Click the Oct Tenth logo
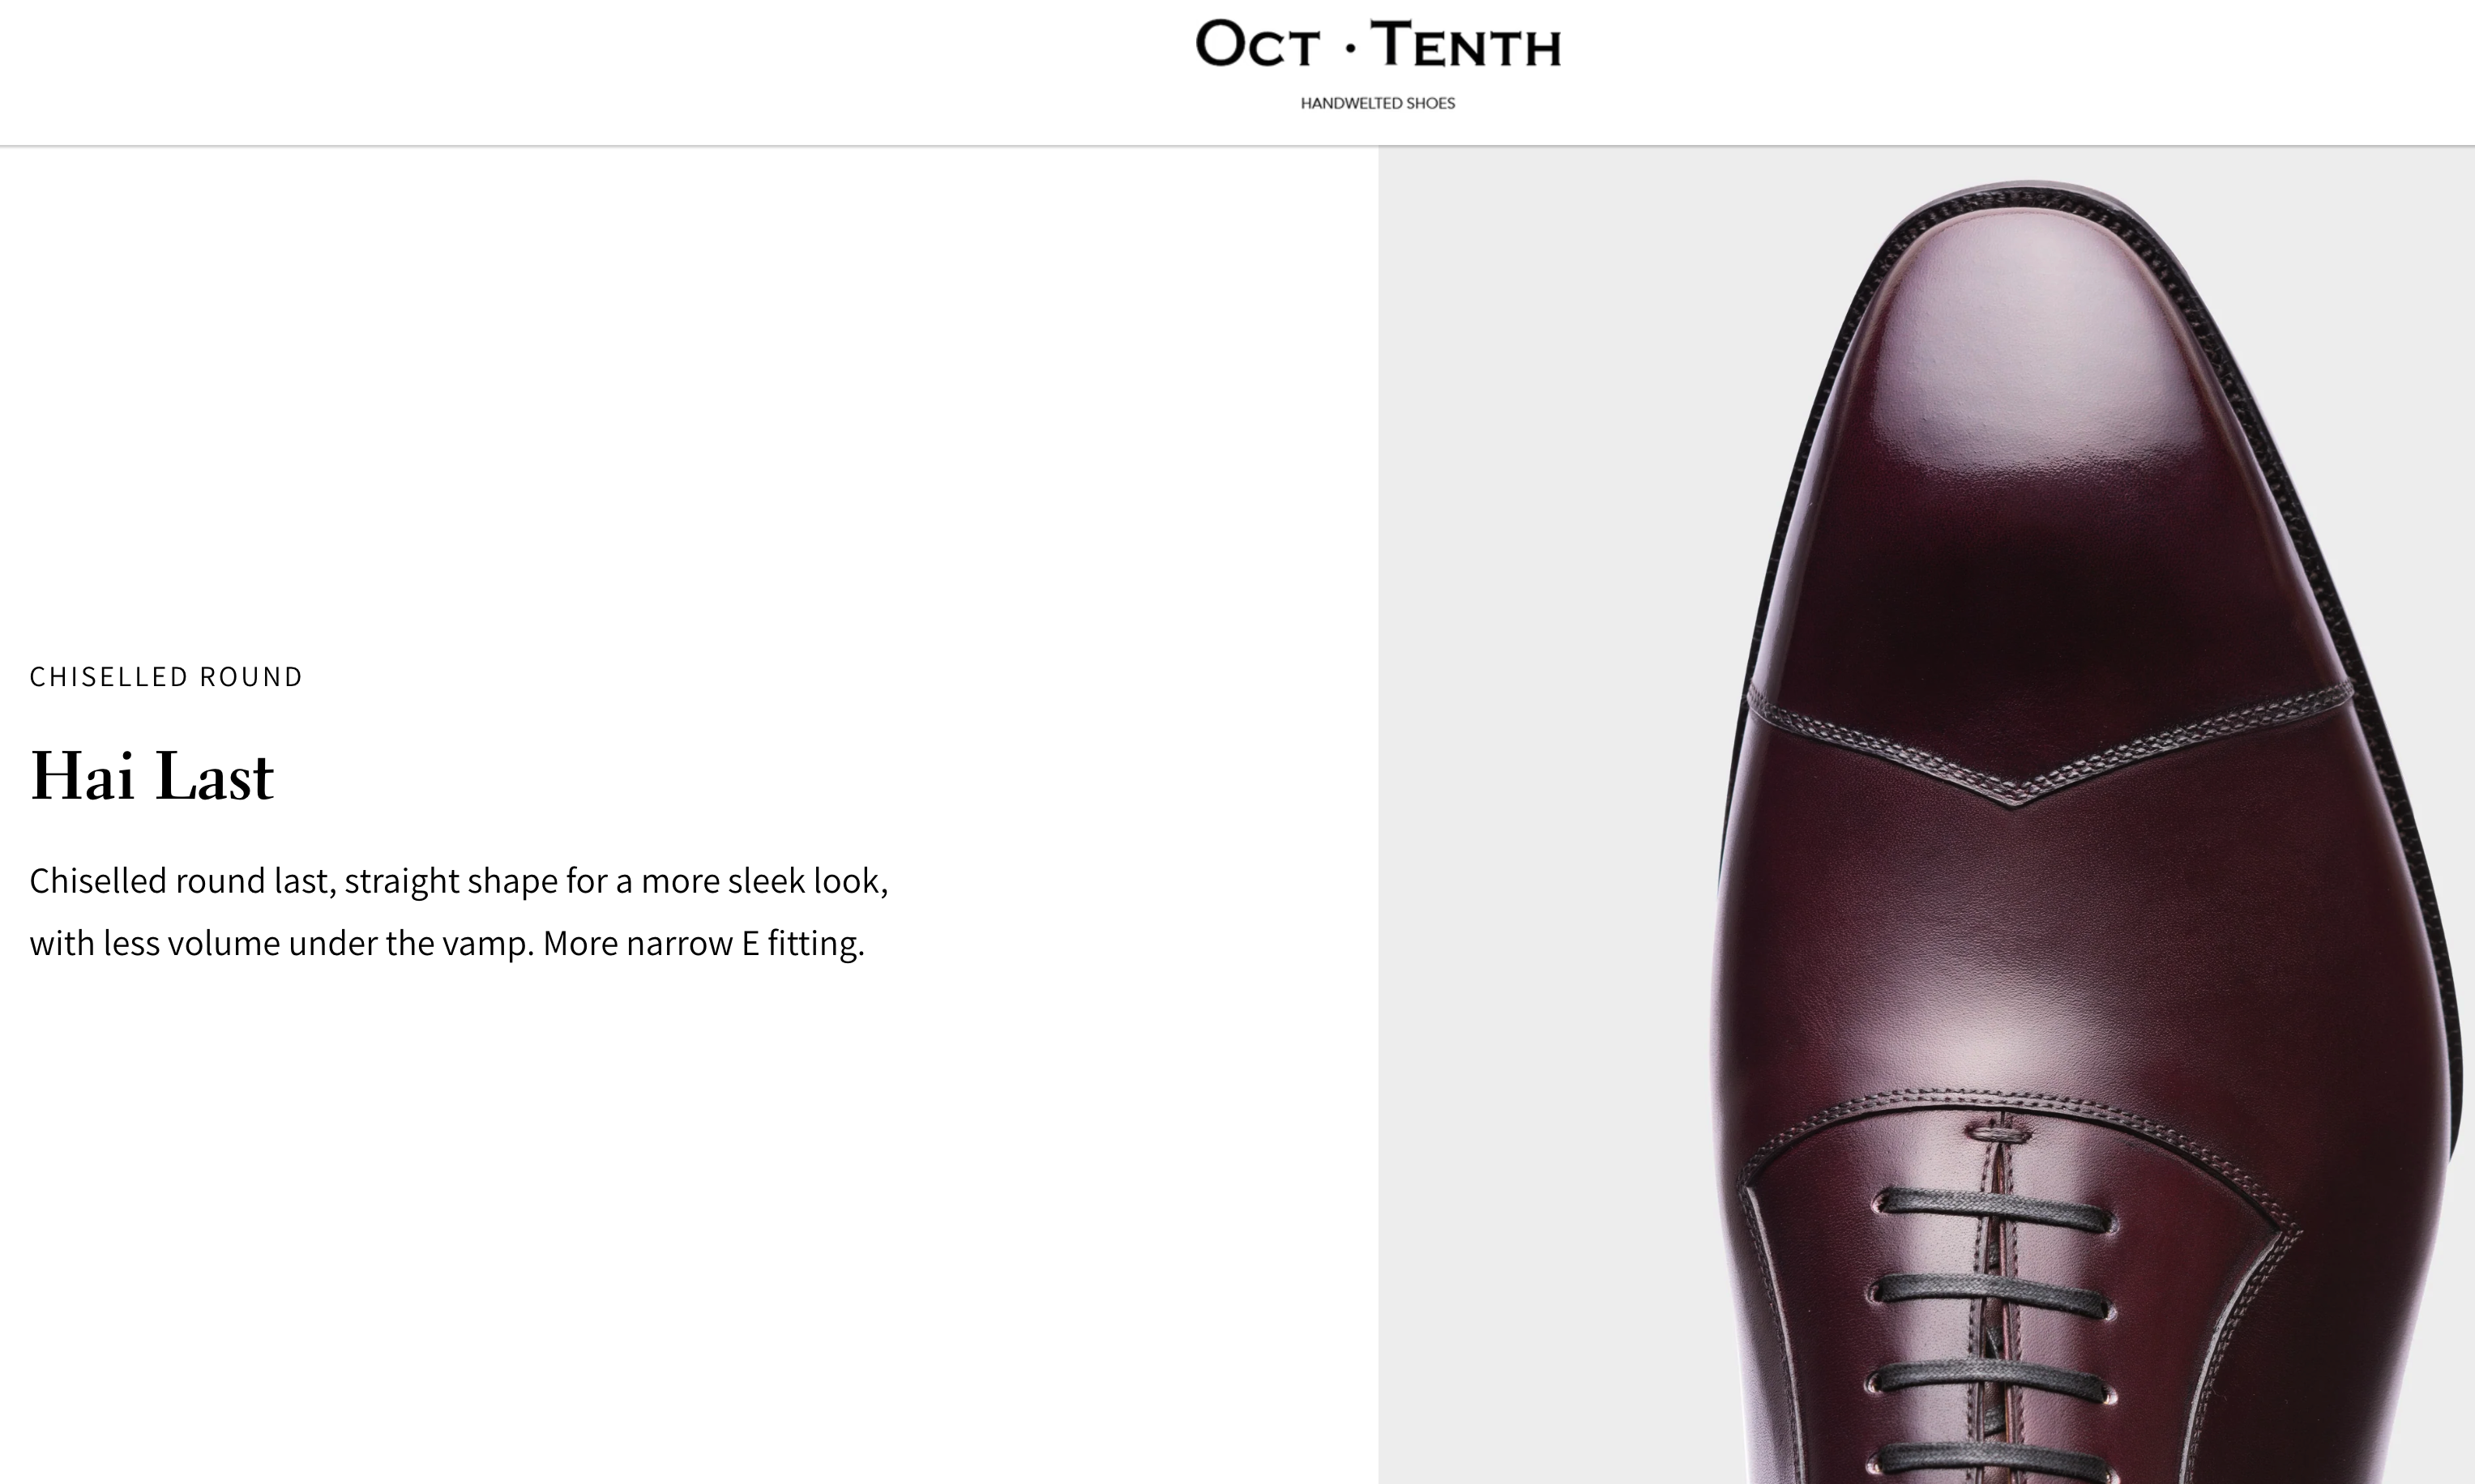The width and height of the screenshot is (2475, 1484). [x=1378, y=46]
